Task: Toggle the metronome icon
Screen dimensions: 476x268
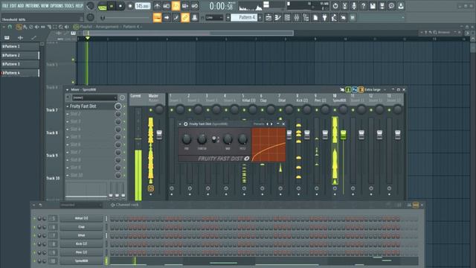Action: coord(157,6)
